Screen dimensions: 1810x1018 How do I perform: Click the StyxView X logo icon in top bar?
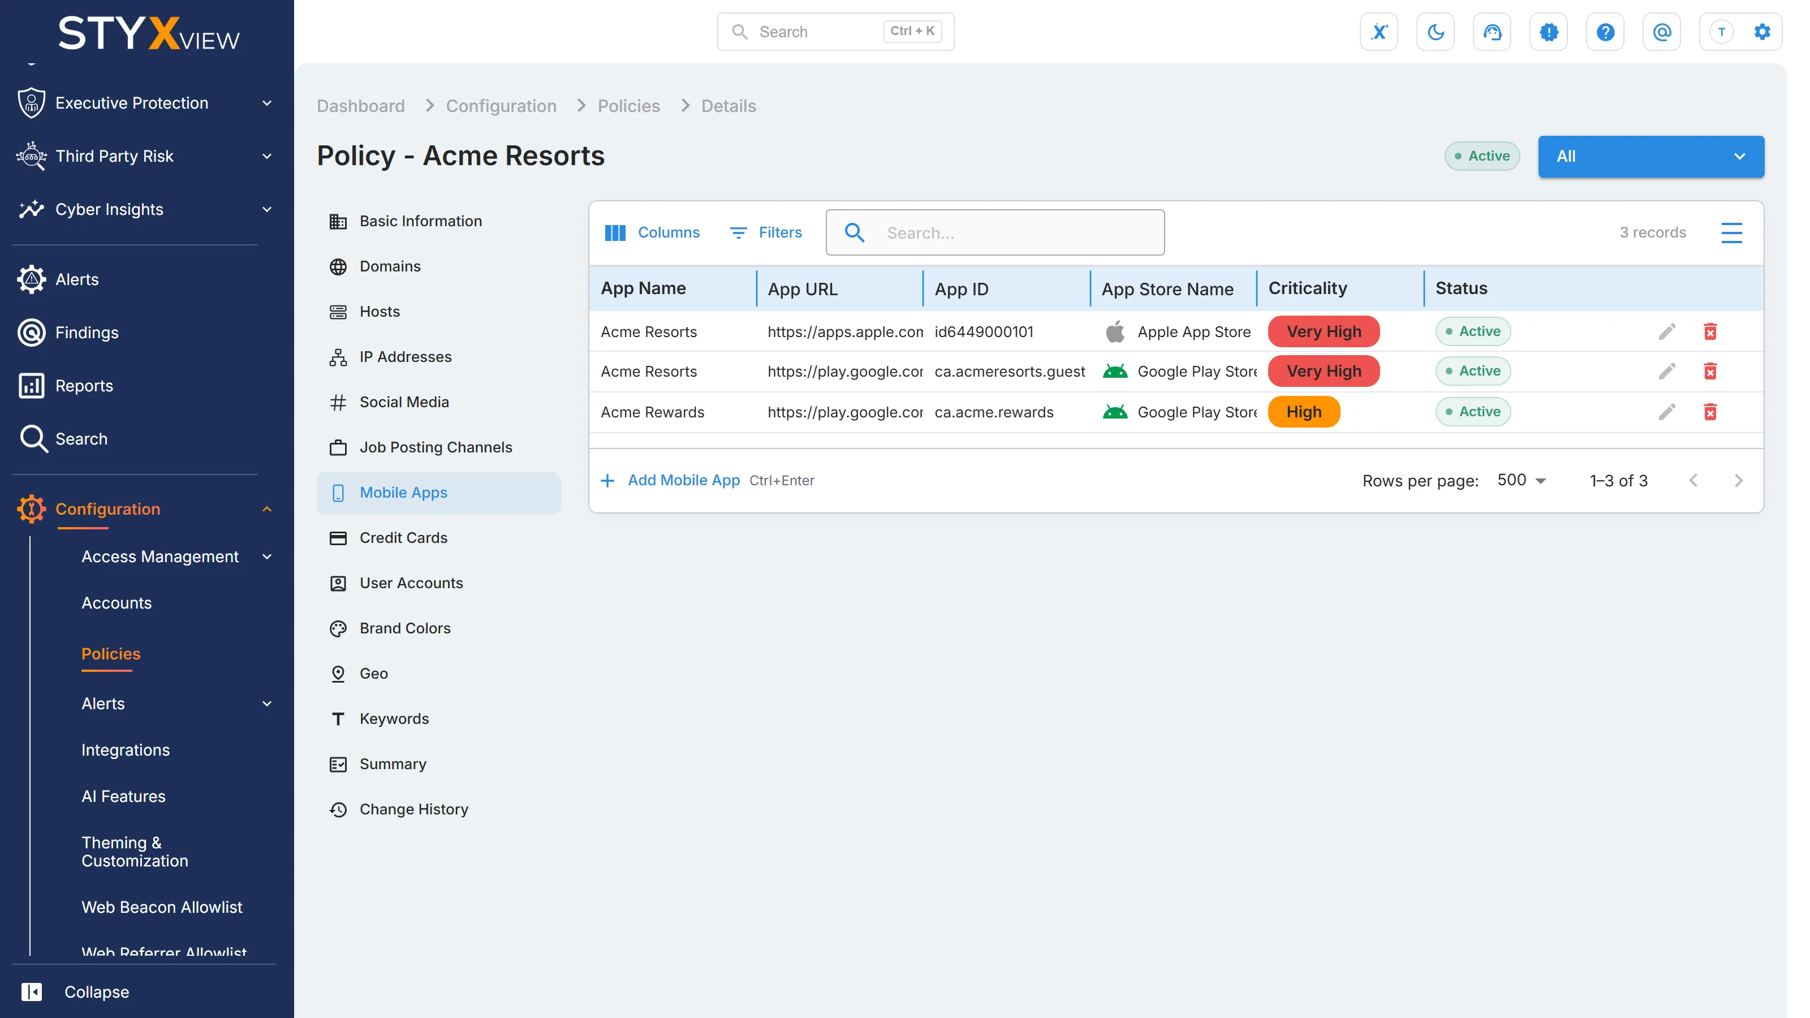point(1378,32)
